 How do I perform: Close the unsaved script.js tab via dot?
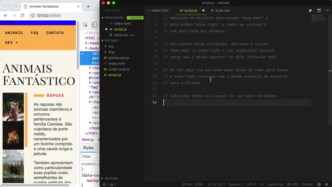pyautogui.click(x=203, y=10)
